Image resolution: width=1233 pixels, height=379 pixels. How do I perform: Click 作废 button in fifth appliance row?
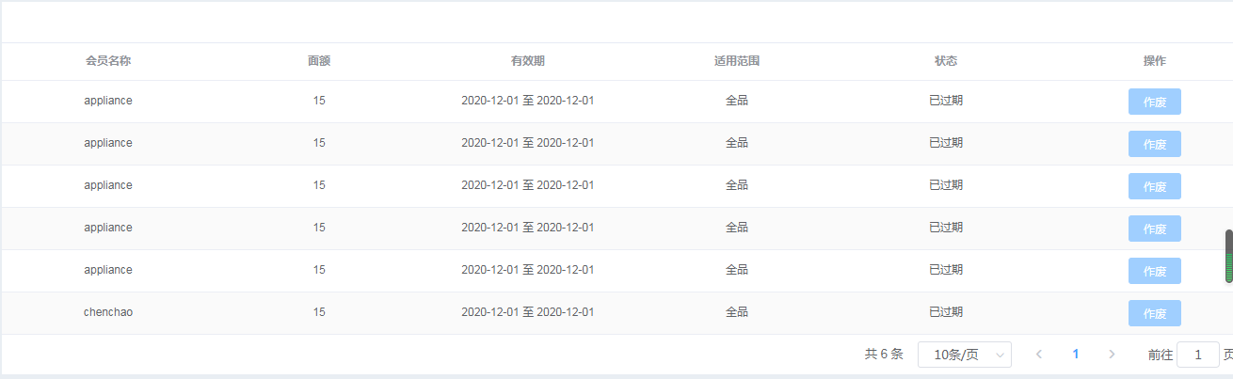[x=1154, y=271]
